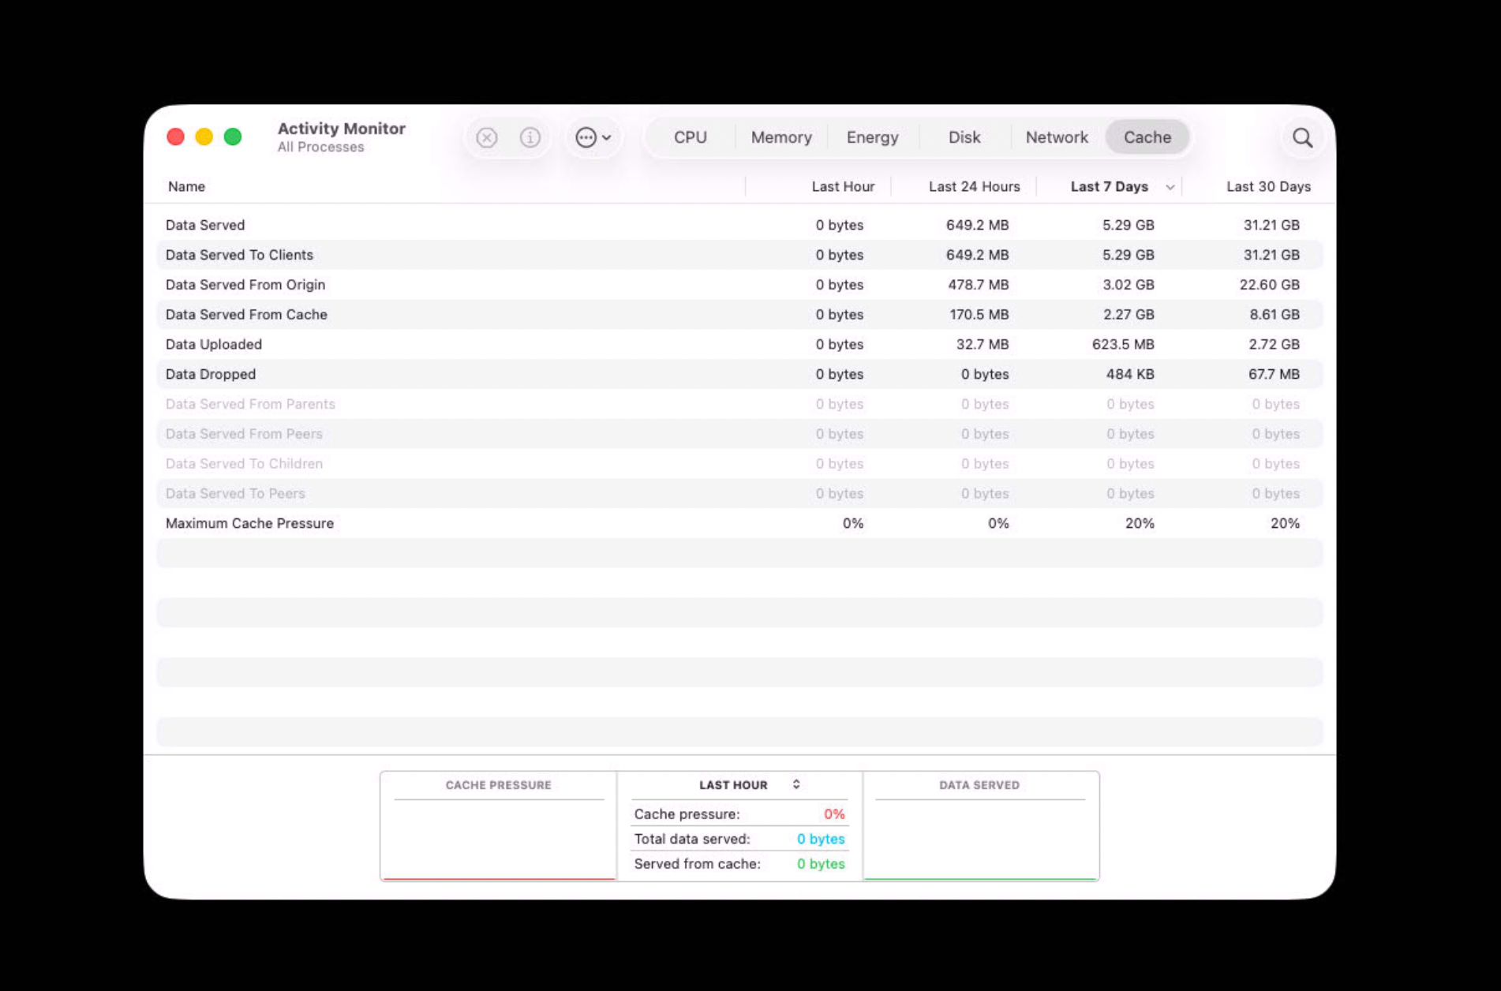Viewport: 1501px width, 991px height.
Task: Sort by Last 24 Hours column
Action: [x=974, y=186]
